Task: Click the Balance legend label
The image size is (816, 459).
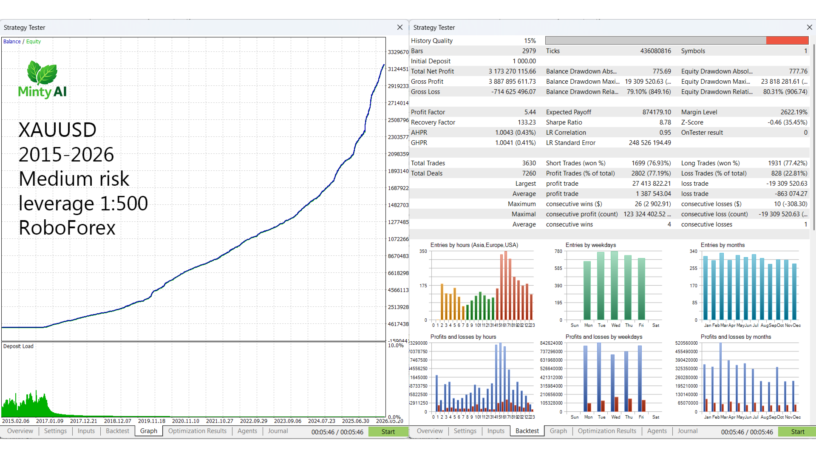Action: point(12,42)
